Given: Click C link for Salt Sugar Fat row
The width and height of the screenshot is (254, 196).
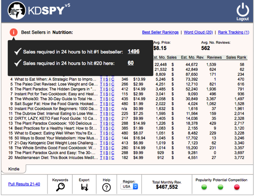Looking at the screenshot, I should tap(113, 104).
